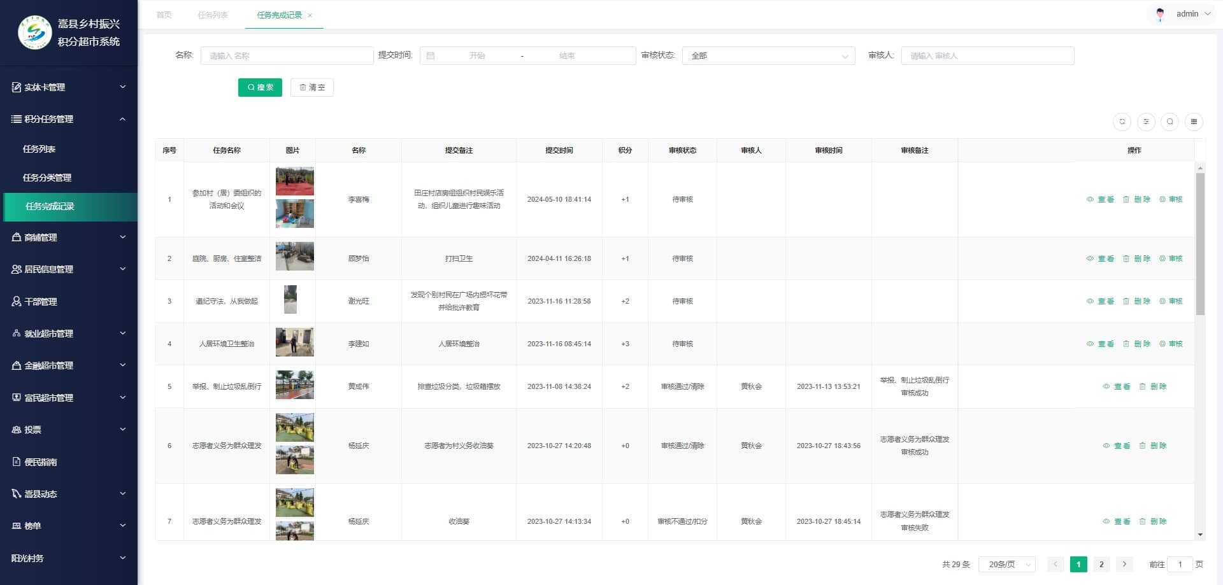
Task: Click 审核 for the 顾梦怡 record
Action: coord(1171,258)
